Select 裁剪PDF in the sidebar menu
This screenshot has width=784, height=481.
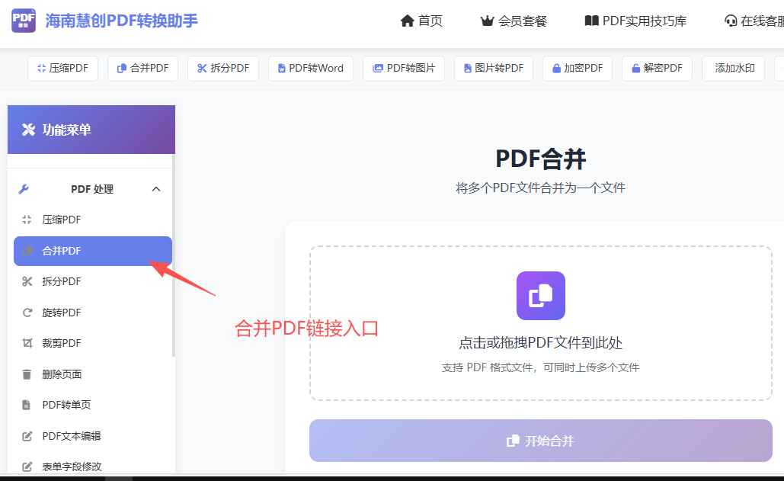[x=92, y=343]
